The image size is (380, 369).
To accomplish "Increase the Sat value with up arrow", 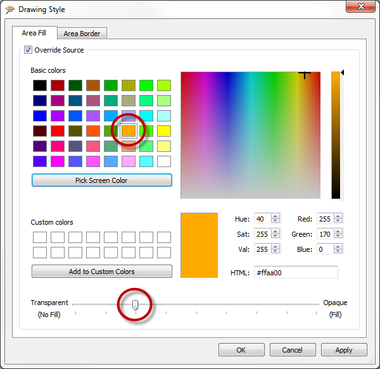I will pyautogui.click(x=275, y=232).
